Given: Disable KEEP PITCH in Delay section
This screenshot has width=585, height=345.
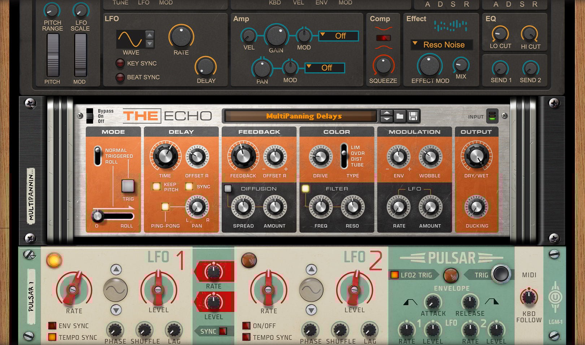Looking at the screenshot, I should [x=157, y=187].
